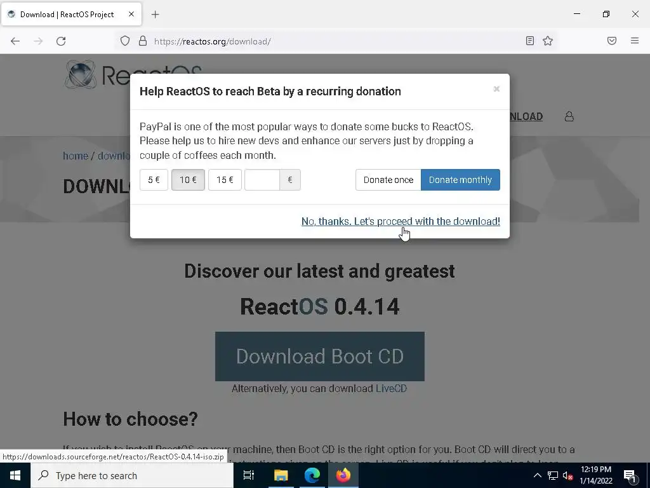
Task: Click the padlock site security icon
Action: (x=143, y=41)
